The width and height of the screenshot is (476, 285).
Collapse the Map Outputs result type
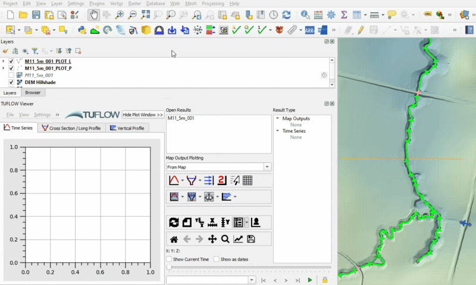pyautogui.click(x=277, y=118)
